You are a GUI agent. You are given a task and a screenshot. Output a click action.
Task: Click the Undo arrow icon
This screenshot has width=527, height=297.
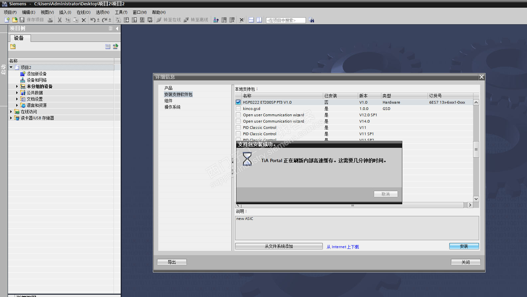click(93, 20)
